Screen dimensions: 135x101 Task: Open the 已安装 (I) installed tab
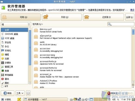pos(103,17)
